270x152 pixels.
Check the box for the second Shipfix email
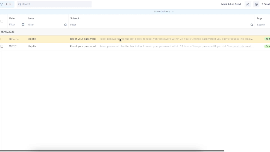tap(2, 46)
